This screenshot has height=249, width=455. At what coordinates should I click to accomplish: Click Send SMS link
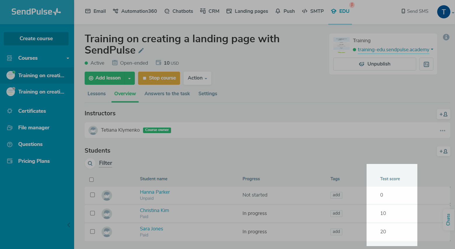point(415,11)
